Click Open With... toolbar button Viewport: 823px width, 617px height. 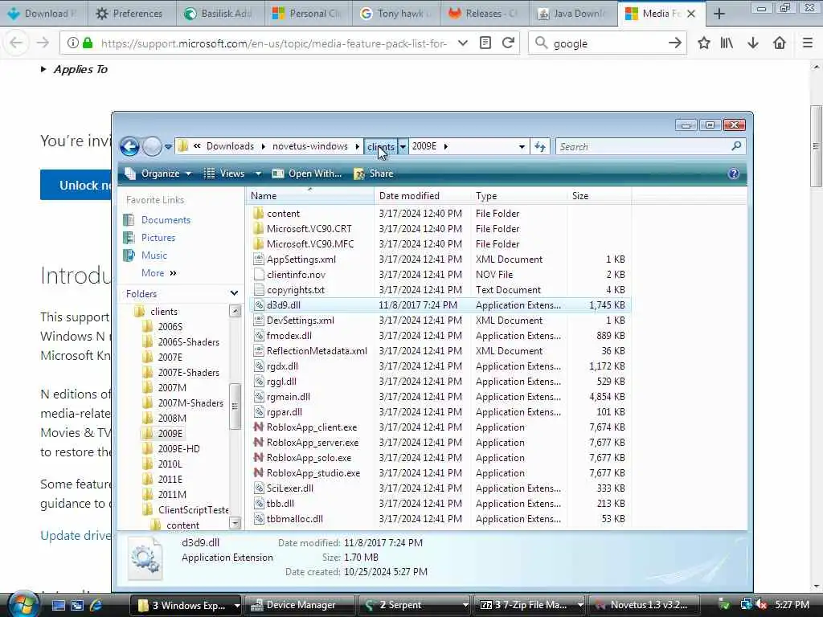click(x=307, y=174)
